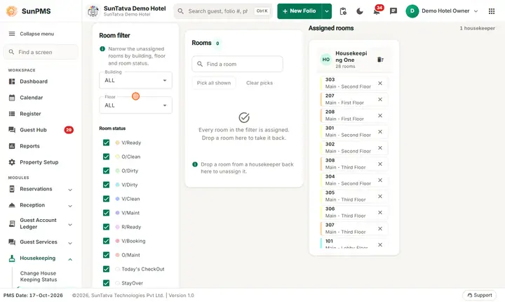Expand the Demo Hotel Owner account menu
This screenshot has height=302, width=505.
[x=476, y=11]
